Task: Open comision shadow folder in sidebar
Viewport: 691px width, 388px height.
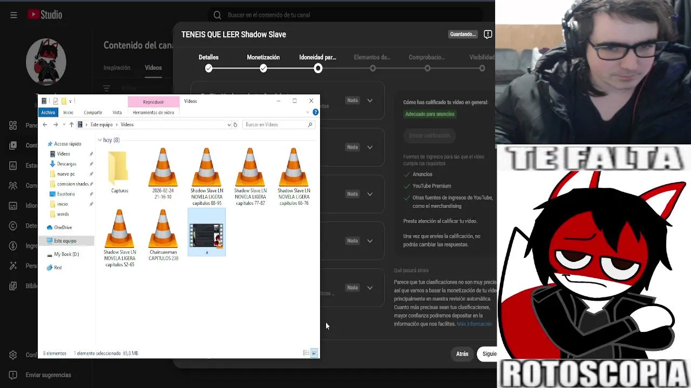Action: tap(72, 184)
